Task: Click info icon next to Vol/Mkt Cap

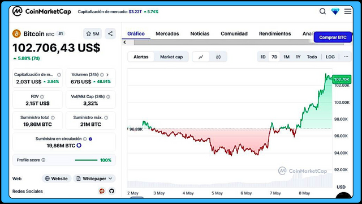Action: [108, 97]
